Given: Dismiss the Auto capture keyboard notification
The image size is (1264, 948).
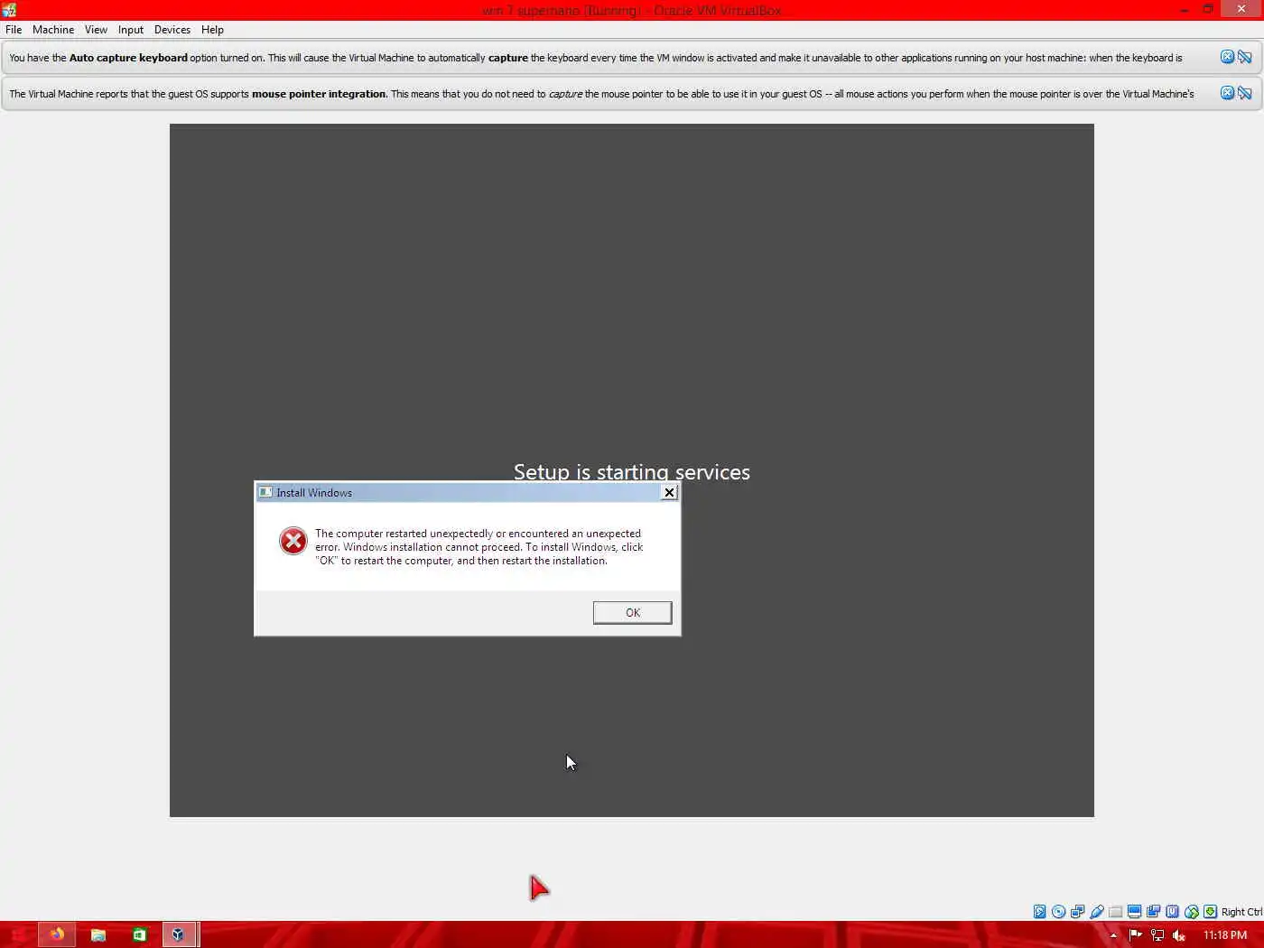Looking at the screenshot, I should pos(1227,57).
